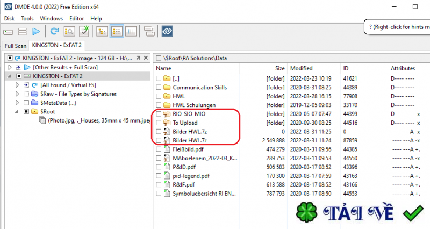
Task: Click the mark/recover checkmark toolbar icon
Action: click(x=84, y=31)
